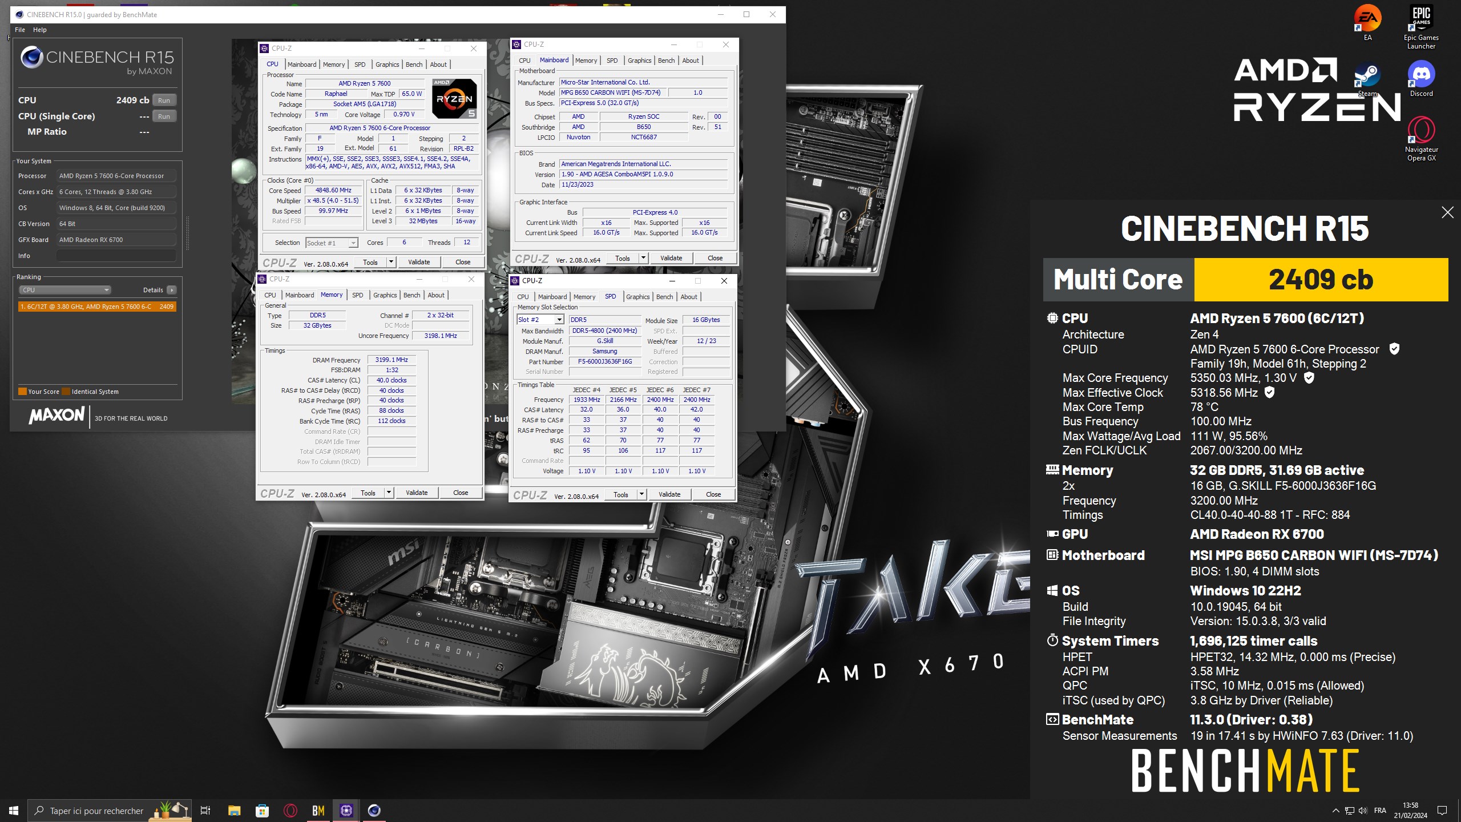Click the Windows Start button
This screenshot has width=1461, height=822.
tap(14, 810)
